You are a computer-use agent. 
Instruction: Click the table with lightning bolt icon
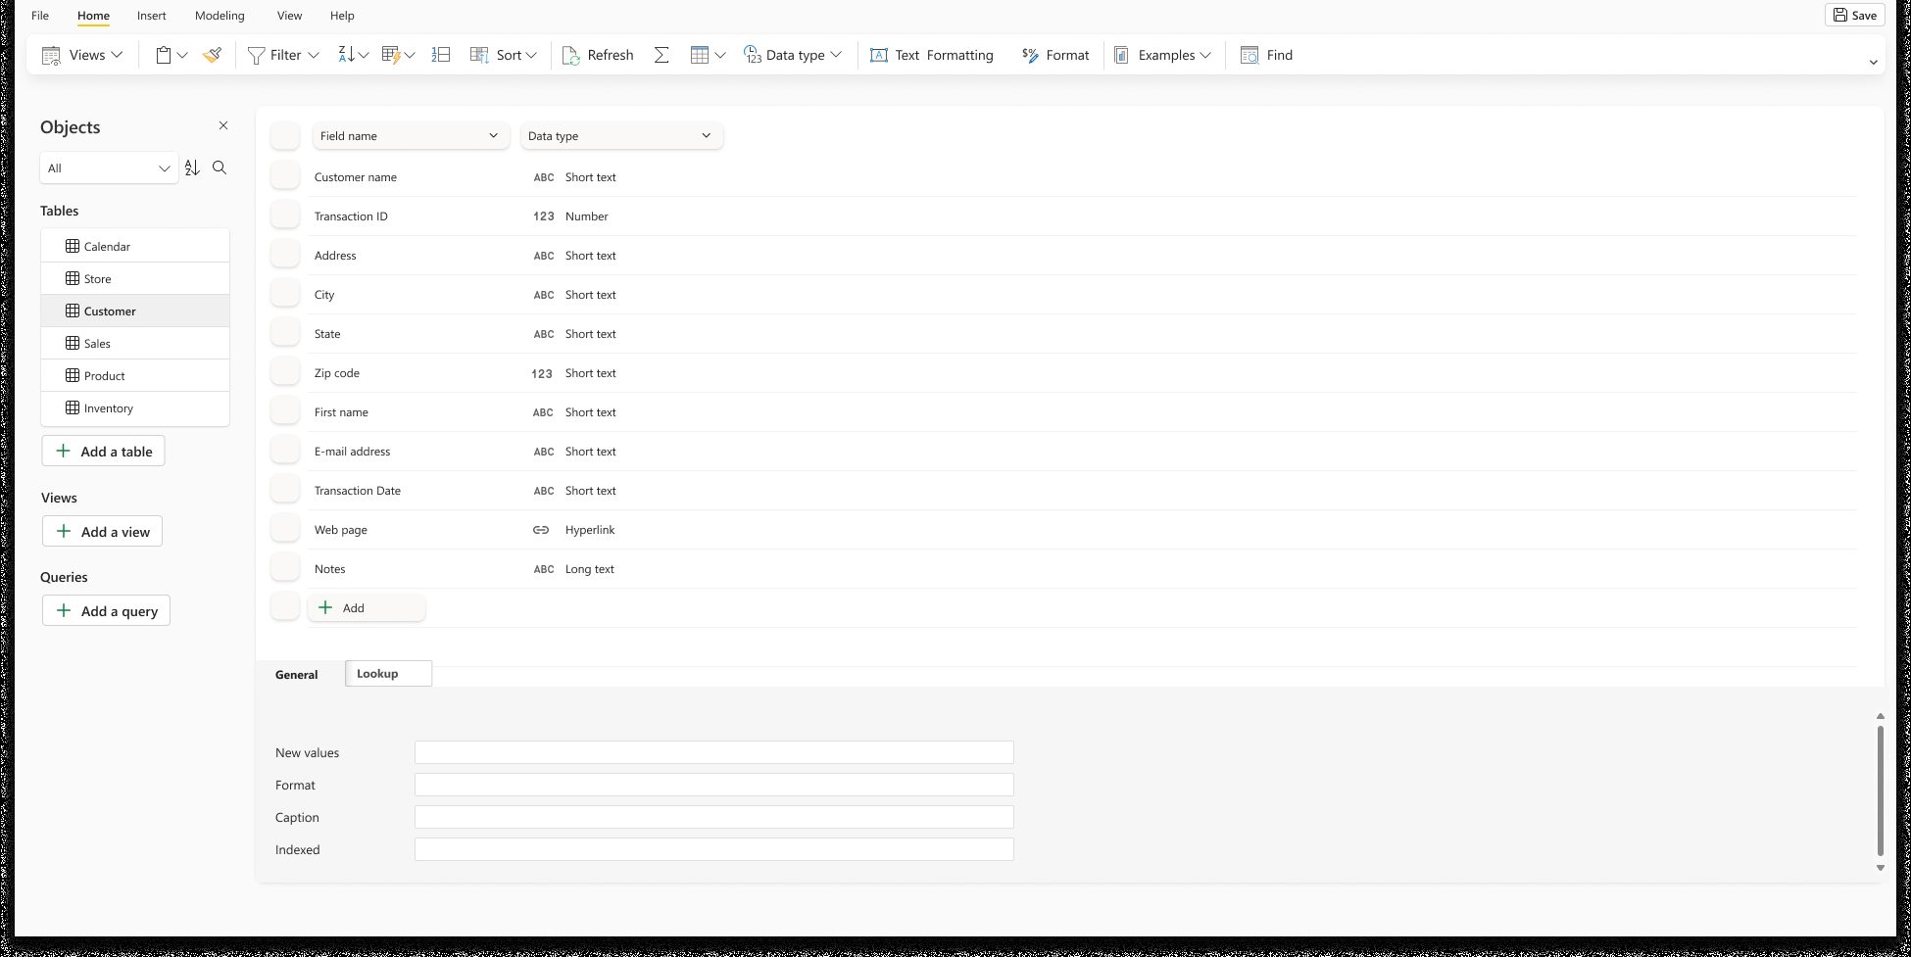[391, 55]
